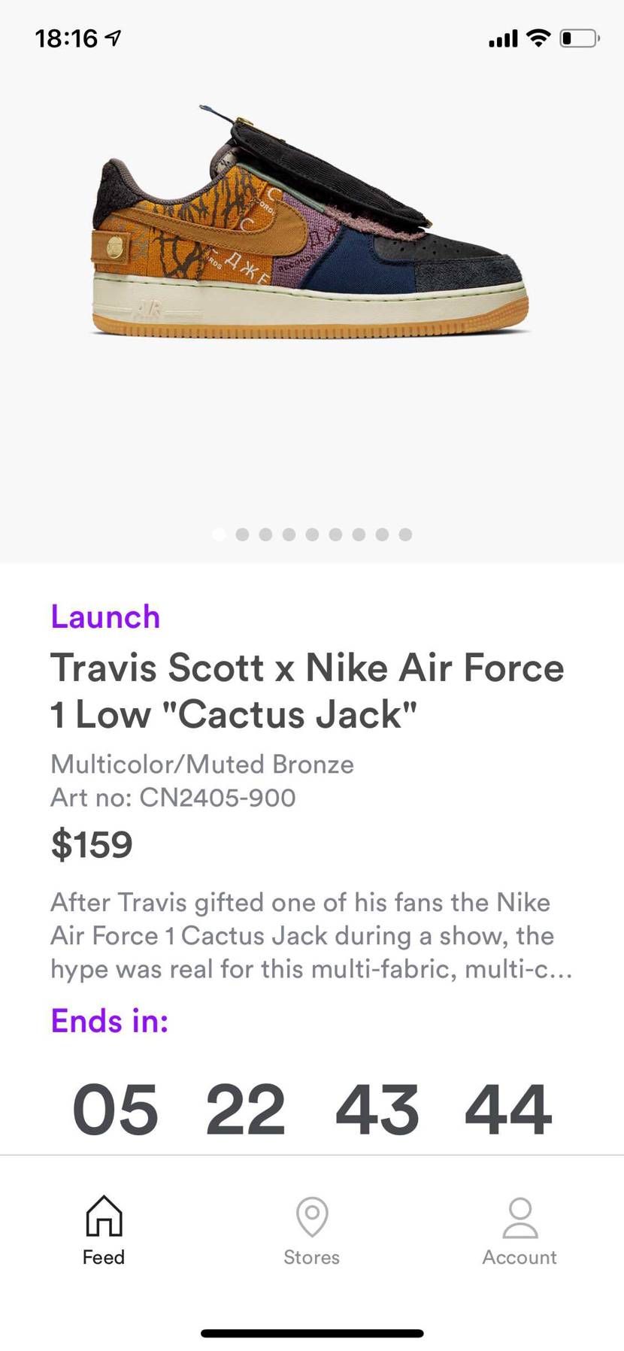This screenshot has width=624, height=1351.
Task: Tap the Wi-Fi status icon
Action: (x=538, y=38)
